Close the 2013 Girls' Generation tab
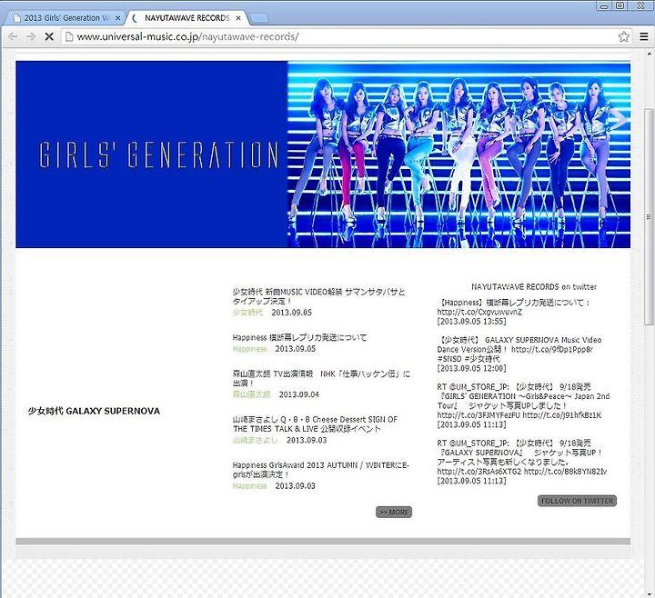This screenshot has width=655, height=598. (117, 18)
